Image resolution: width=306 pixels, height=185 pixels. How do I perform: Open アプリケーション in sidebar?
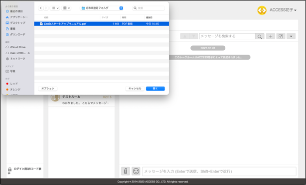click(17, 17)
